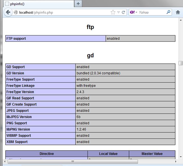
Task: Click the PNG Support label
Action: [x=17, y=123]
